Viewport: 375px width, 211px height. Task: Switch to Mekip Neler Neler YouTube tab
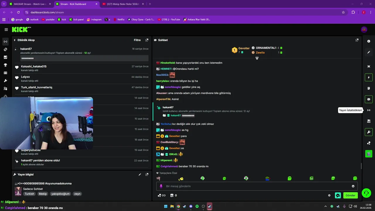(x=122, y=4)
